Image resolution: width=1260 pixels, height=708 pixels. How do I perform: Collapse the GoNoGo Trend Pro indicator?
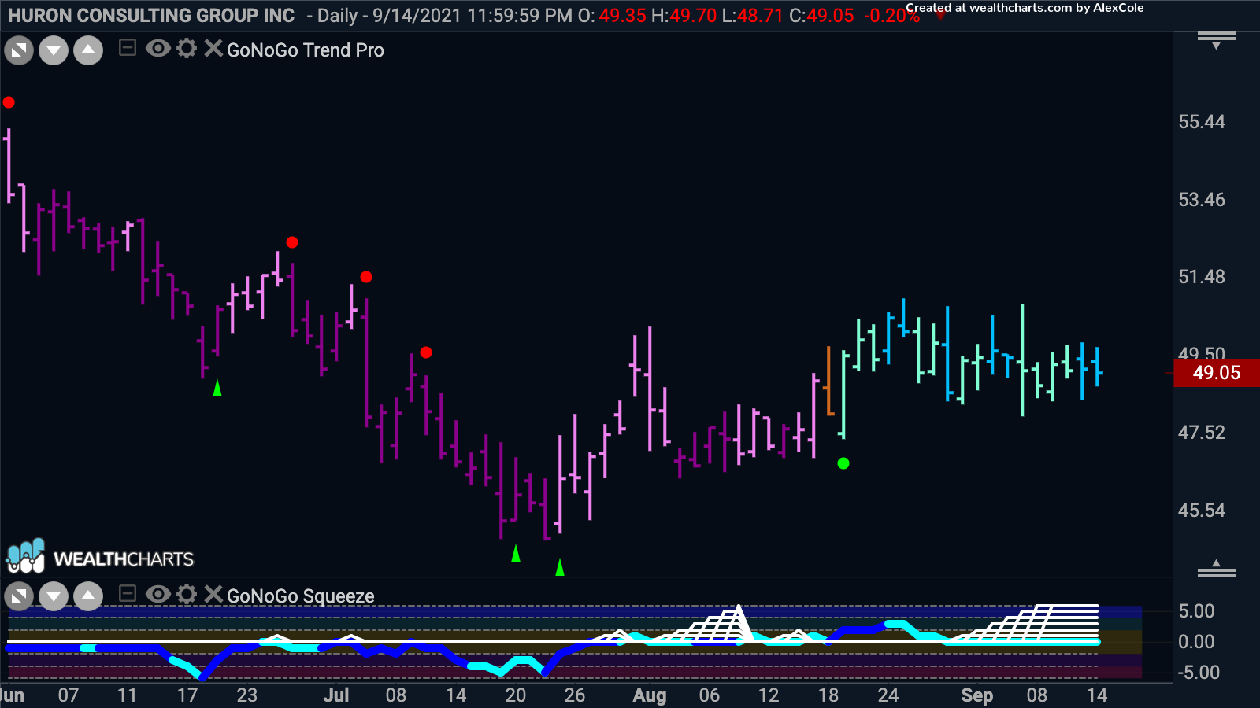128,49
